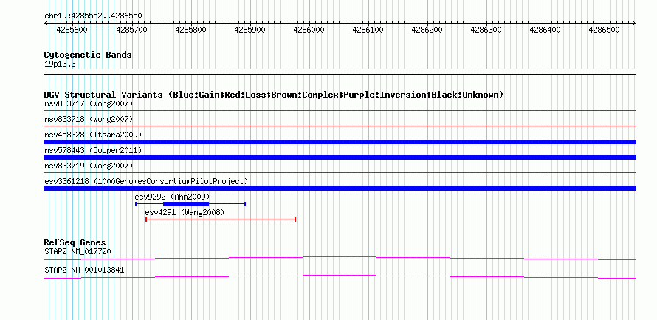Click ruler position 4286400
Viewport: 657px width, 320px height.
click(546, 30)
